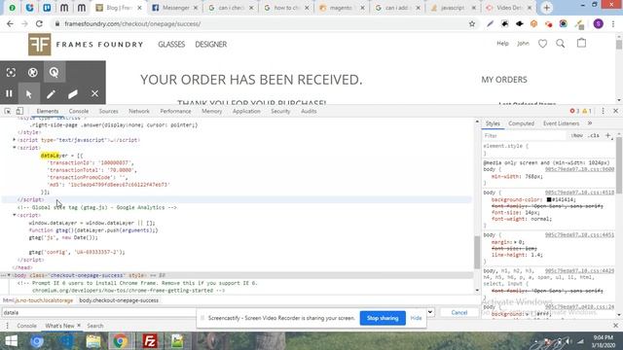Expand the collapsed text/javascript script node
This screenshot has width=623, height=350.
(x=15, y=140)
